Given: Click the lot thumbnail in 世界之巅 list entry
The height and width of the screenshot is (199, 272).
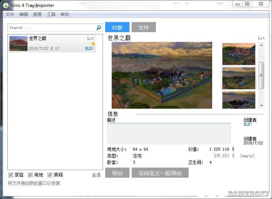Looking at the screenshot, I should (19, 43).
